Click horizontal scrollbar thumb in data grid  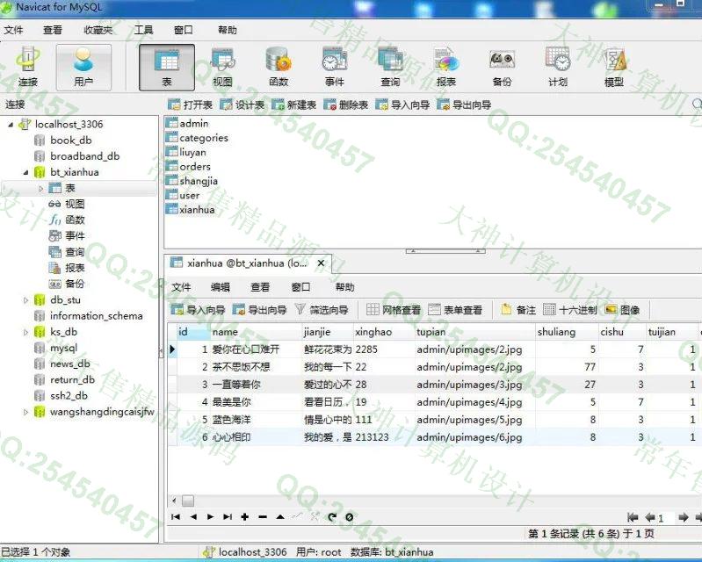tap(188, 501)
